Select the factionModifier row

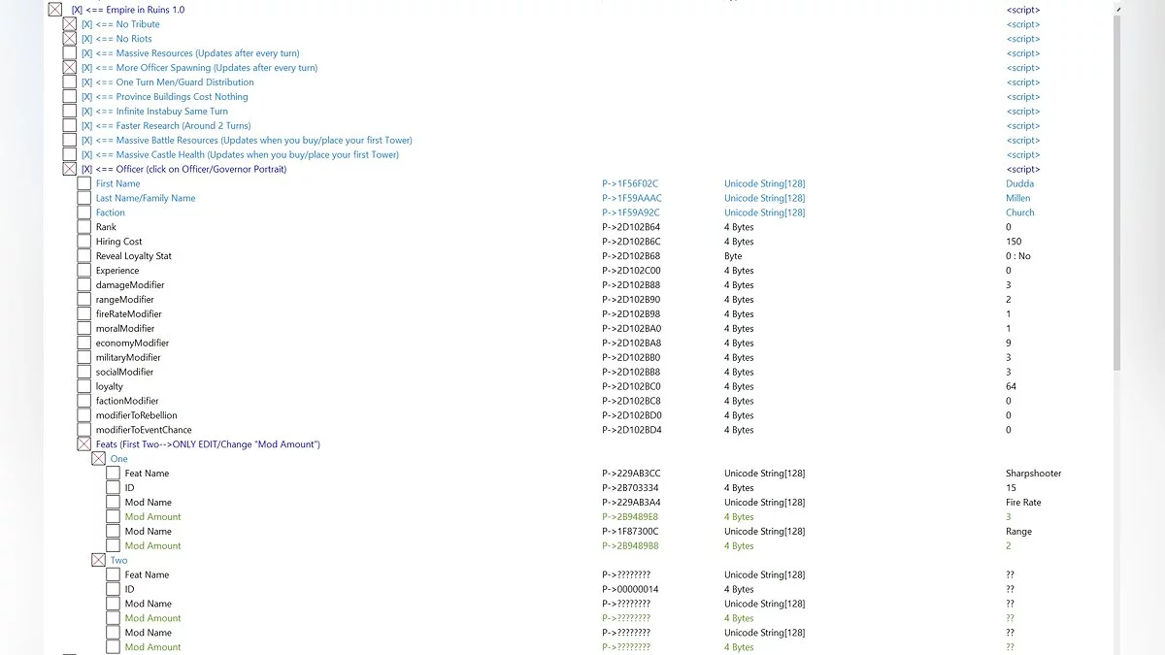tap(127, 401)
